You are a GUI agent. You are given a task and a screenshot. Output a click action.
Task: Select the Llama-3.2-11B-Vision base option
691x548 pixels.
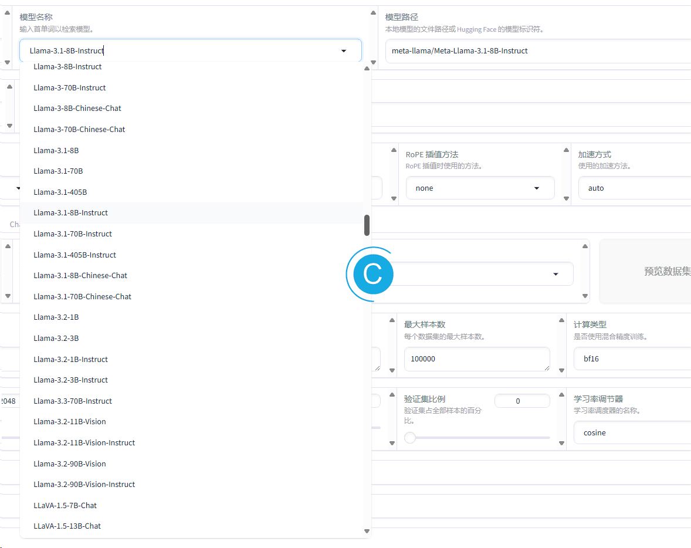coord(191,422)
